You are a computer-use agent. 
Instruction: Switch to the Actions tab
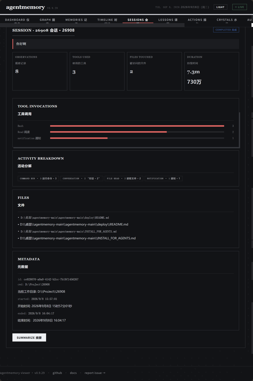[197, 20]
